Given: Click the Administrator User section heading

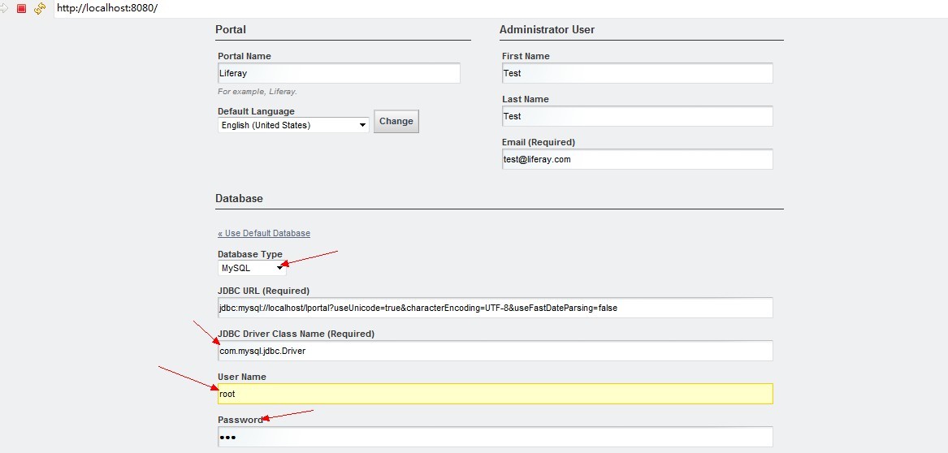Looking at the screenshot, I should pyautogui.click(x=547, y=30).
